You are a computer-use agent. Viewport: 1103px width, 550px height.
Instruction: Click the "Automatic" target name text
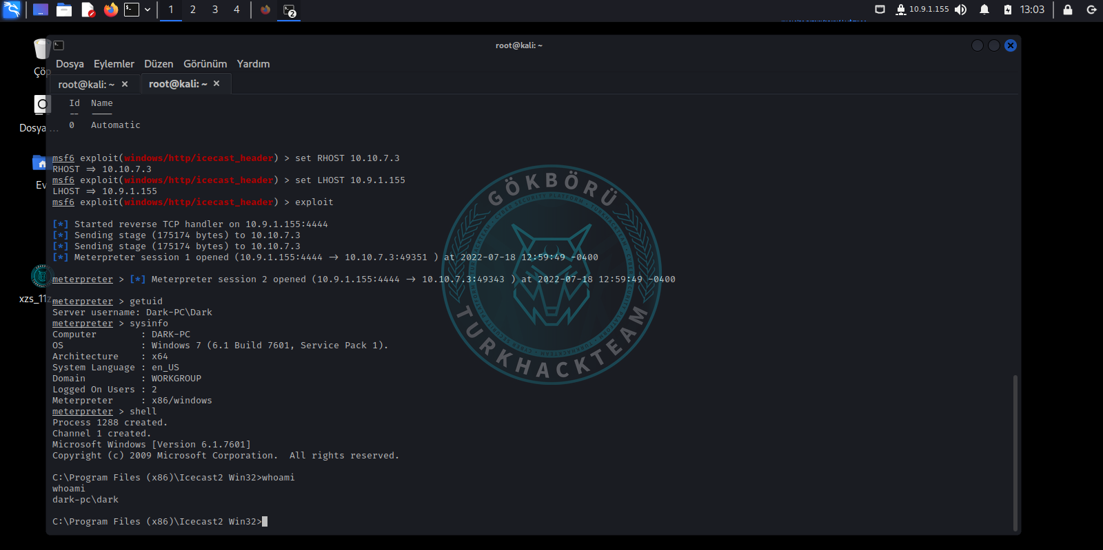(x=116, y=125)
